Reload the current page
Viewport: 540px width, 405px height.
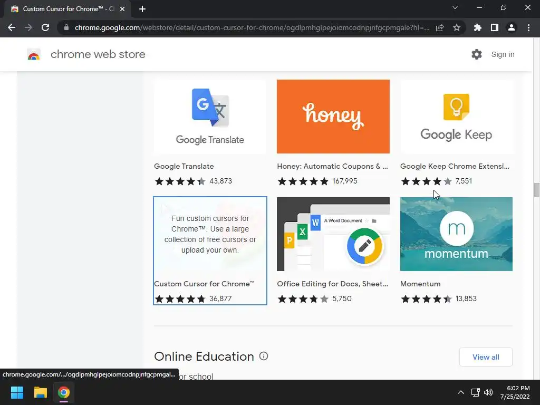click(x=45, y=27)
